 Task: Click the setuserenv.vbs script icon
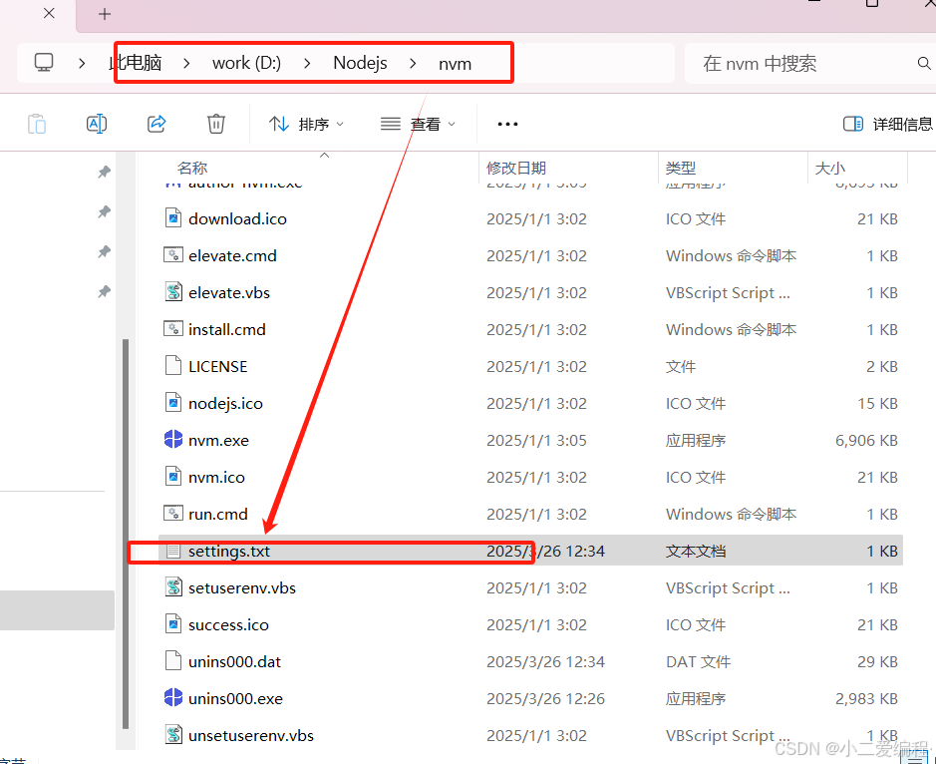coord(173,587)
